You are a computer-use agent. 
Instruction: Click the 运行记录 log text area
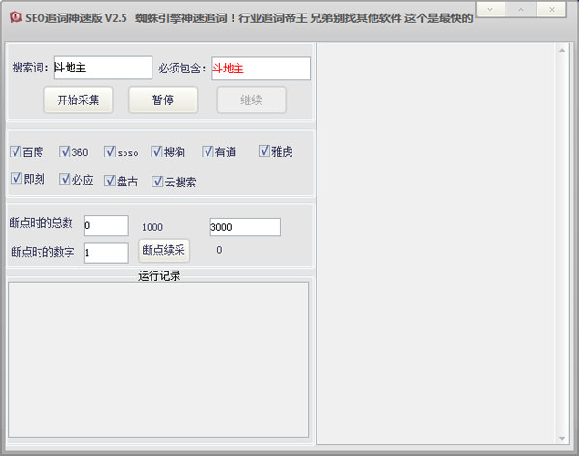158,359
